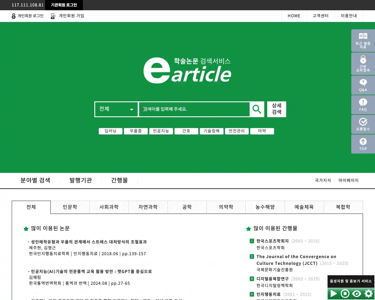Open article 인공지능(AI)기술의 전문통역 교육 활용 방안
Viewport: 375px width, 300px height.
(x=91, y=272)
